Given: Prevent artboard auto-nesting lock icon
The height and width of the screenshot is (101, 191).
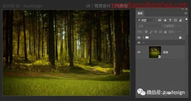Looking at the screenshot, I should point(161,32).
